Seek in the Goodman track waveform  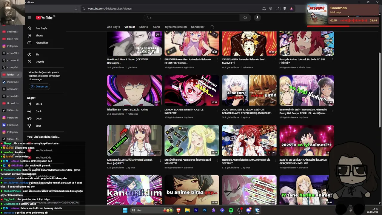[x=354, y=21]
